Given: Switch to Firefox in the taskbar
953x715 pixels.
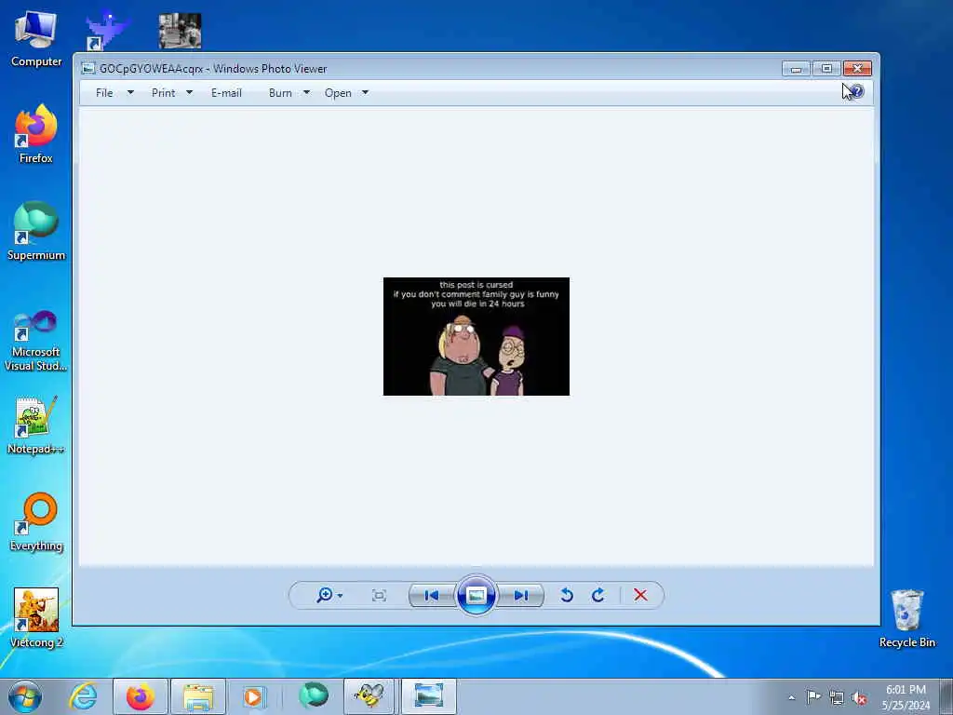Looking at the screenshot, I should click(x=141, y=696).
